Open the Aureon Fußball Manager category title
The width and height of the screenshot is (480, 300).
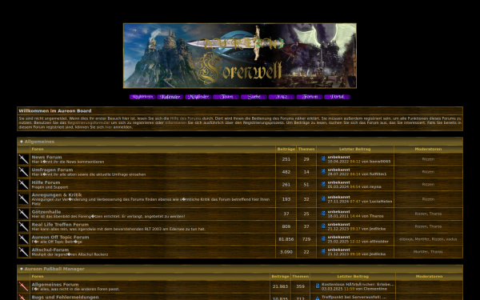54,269
